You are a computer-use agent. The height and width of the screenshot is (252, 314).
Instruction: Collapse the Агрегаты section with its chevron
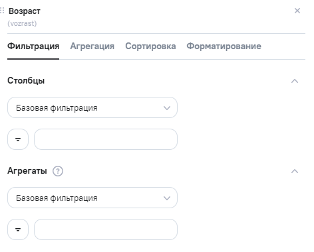295,171
